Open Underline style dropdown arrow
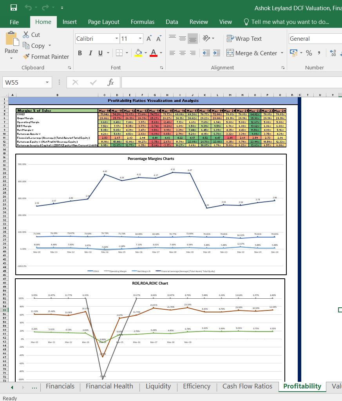This screenshot has height=401, width=342. pos(108,53)
